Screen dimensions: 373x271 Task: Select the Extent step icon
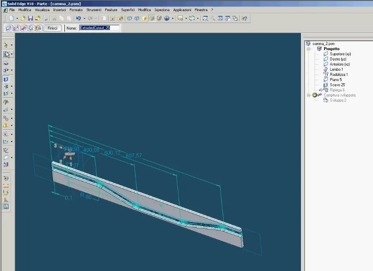[31, 28]
